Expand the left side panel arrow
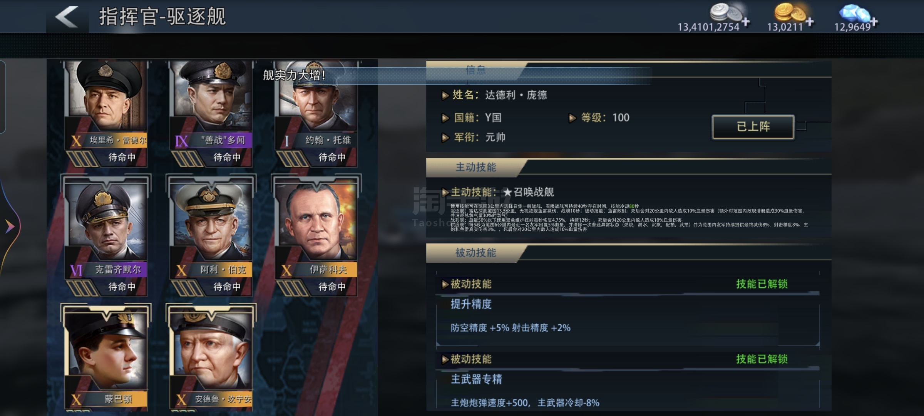 point(10,226)
